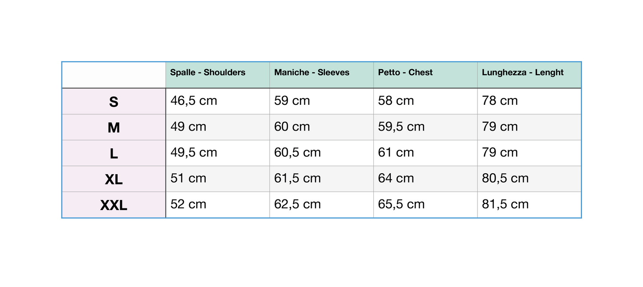Click the 62,5 cm sleeves cell
Viewport: 643px width, 287px height.
[x=297, y=204]
